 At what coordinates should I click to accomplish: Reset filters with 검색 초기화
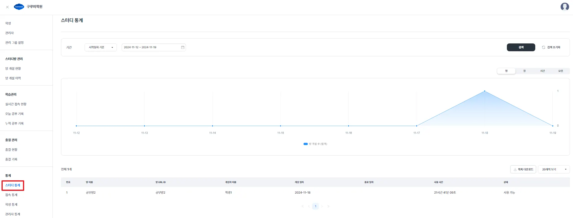(551, 47)
